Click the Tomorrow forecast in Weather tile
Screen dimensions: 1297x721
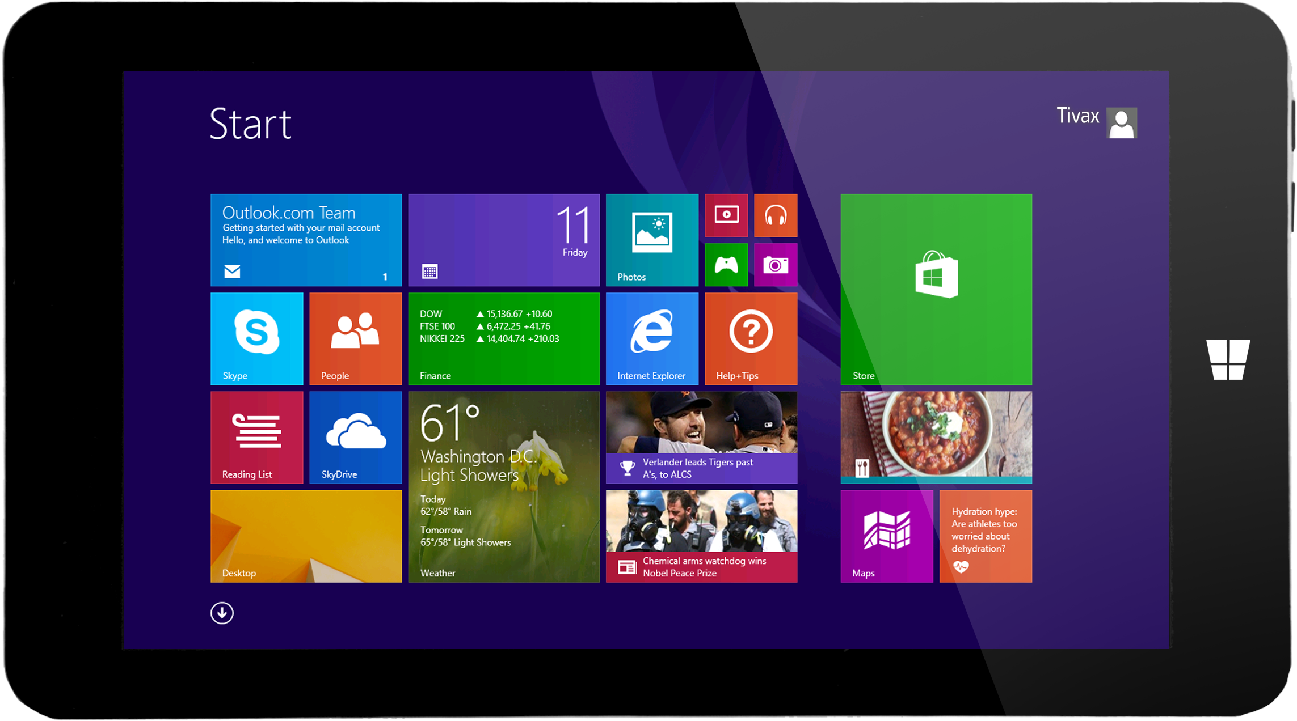(x=465, y=536)
